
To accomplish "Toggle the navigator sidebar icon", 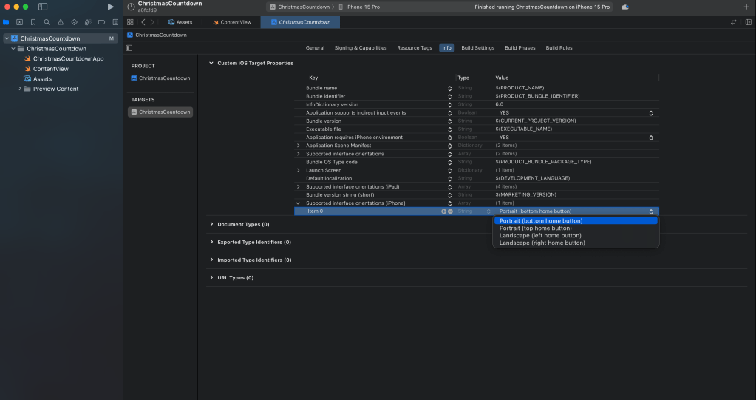I will tap(43, 7).
